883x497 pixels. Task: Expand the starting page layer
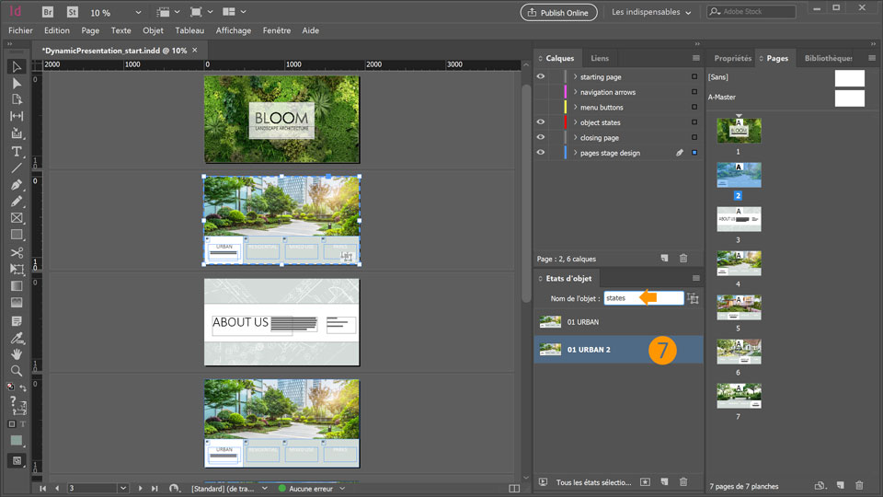pos(575,76)
